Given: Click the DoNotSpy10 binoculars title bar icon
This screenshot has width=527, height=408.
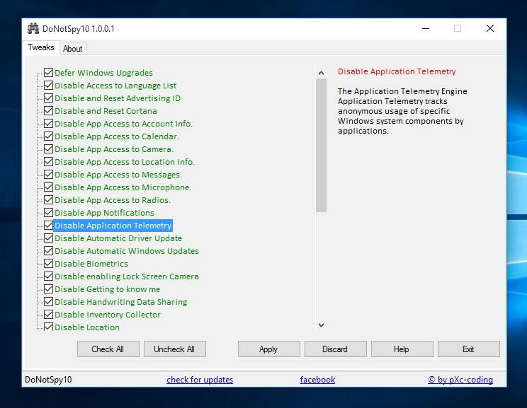Looking at the screenshot, I should coord(33,28).
